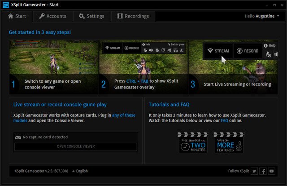This screenshot has height=186, width=287.
Task: Open the Settings tab
Action: point(91,16)
